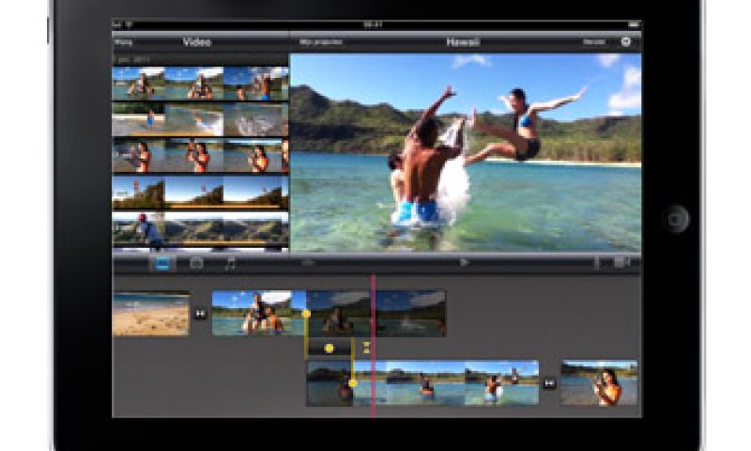
Task: Choose the second browser clip row of splashing water
Action: pyautogui.click(x=200, y=120)
